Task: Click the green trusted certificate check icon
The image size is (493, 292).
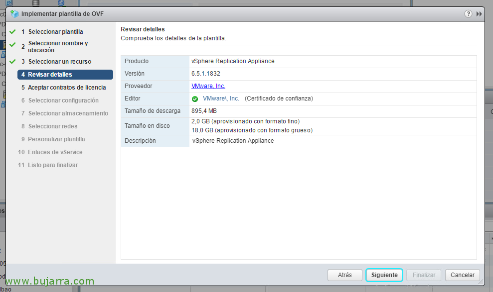Action: pos(195,99)
